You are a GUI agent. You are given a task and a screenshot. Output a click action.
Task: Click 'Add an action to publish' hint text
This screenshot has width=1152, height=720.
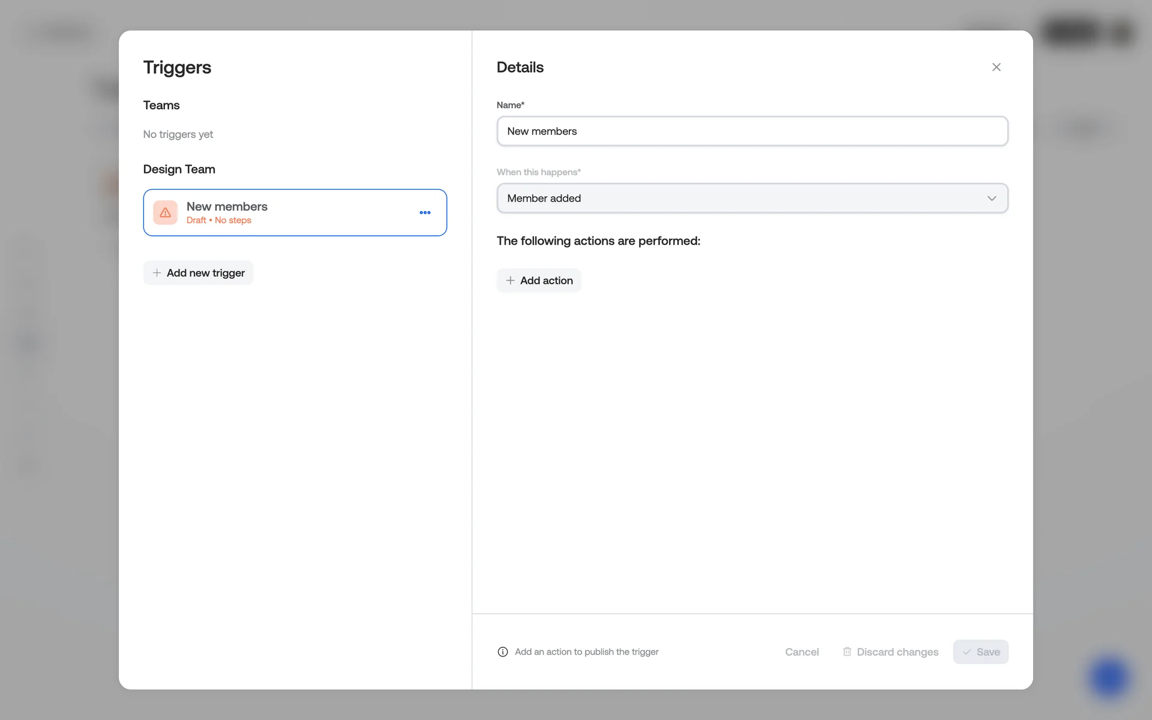pyautogui.click(x=586, y=652)
